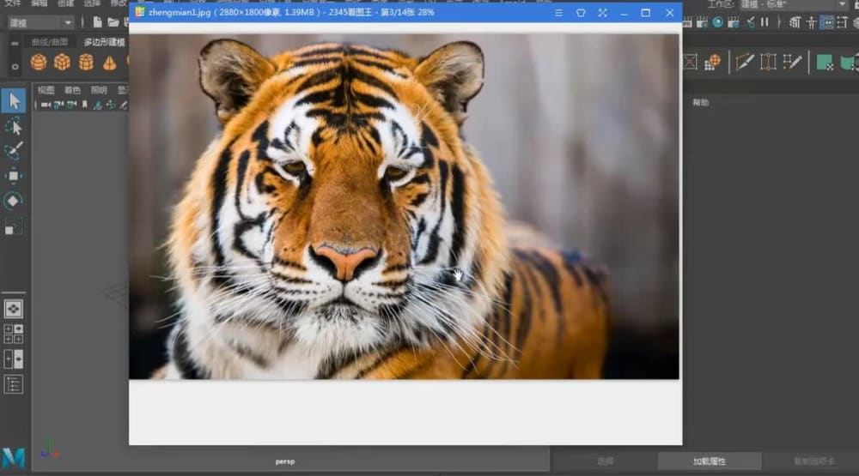Click the Camera attributes icon in viewport toolbar

click(x=72, y=105)
